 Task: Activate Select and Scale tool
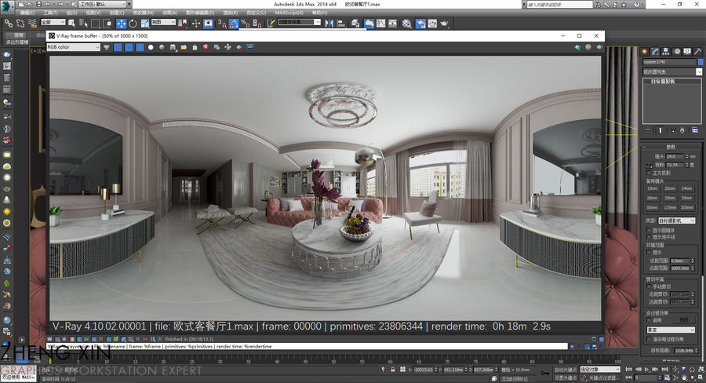coord(145,24)
